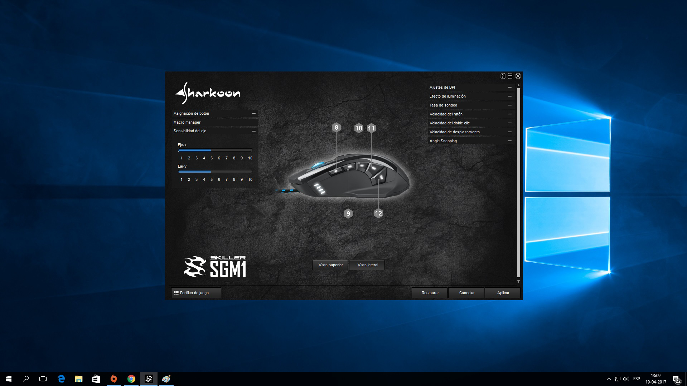This screenshot has width=687, height=386.
Task: Select button marker 11 on mouse
Action: 371,128
